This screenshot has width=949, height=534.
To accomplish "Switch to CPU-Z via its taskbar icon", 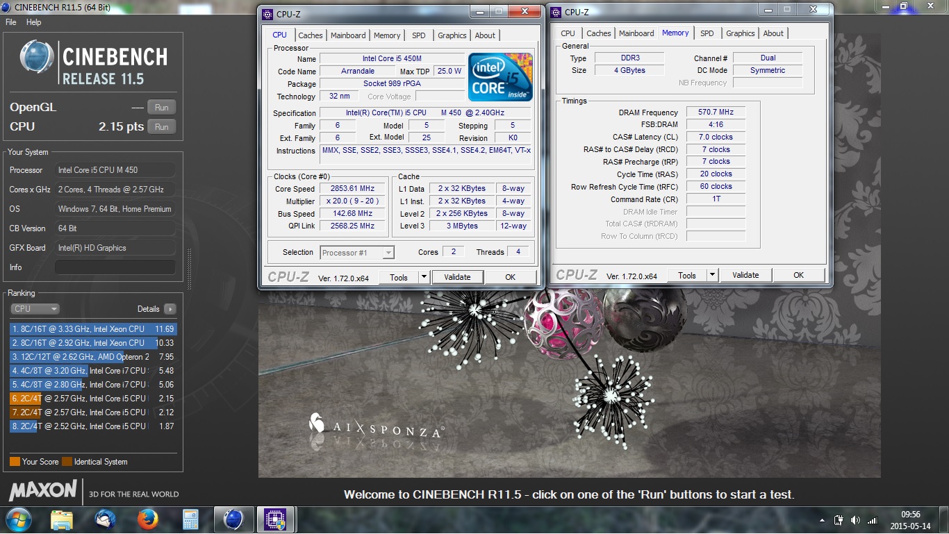I will [x=276, y=519].
